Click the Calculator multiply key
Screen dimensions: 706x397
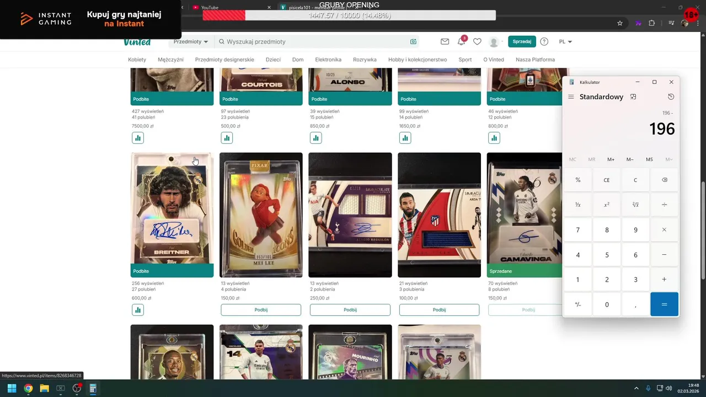[664, 230]
